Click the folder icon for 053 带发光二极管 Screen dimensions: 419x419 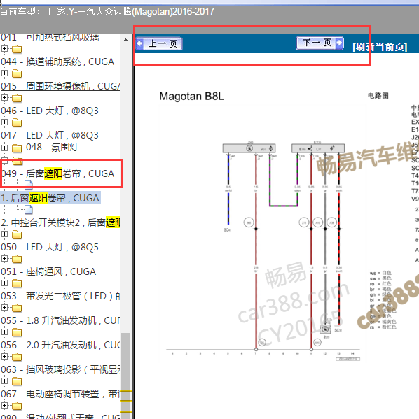point(17,283)
